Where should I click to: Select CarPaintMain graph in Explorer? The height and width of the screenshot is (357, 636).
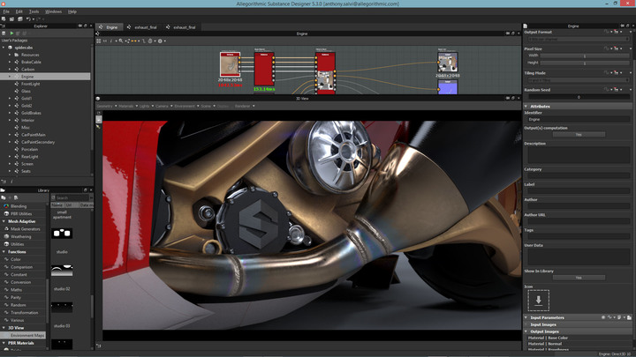34,135
